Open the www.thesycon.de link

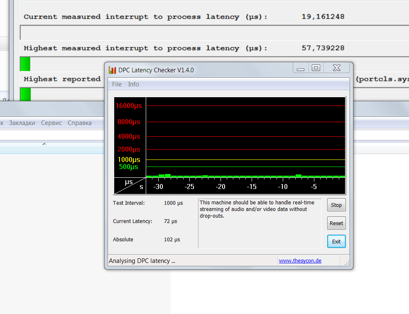click(300, 260)
